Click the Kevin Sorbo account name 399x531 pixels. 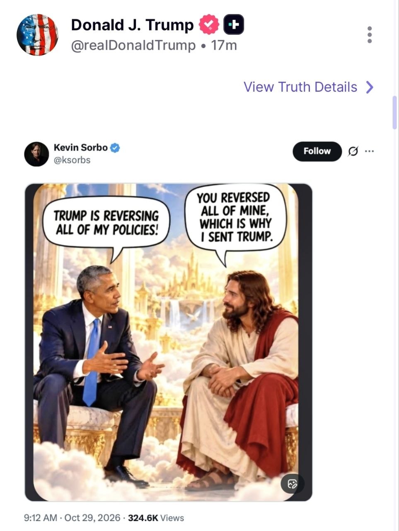tap(80, 147)
